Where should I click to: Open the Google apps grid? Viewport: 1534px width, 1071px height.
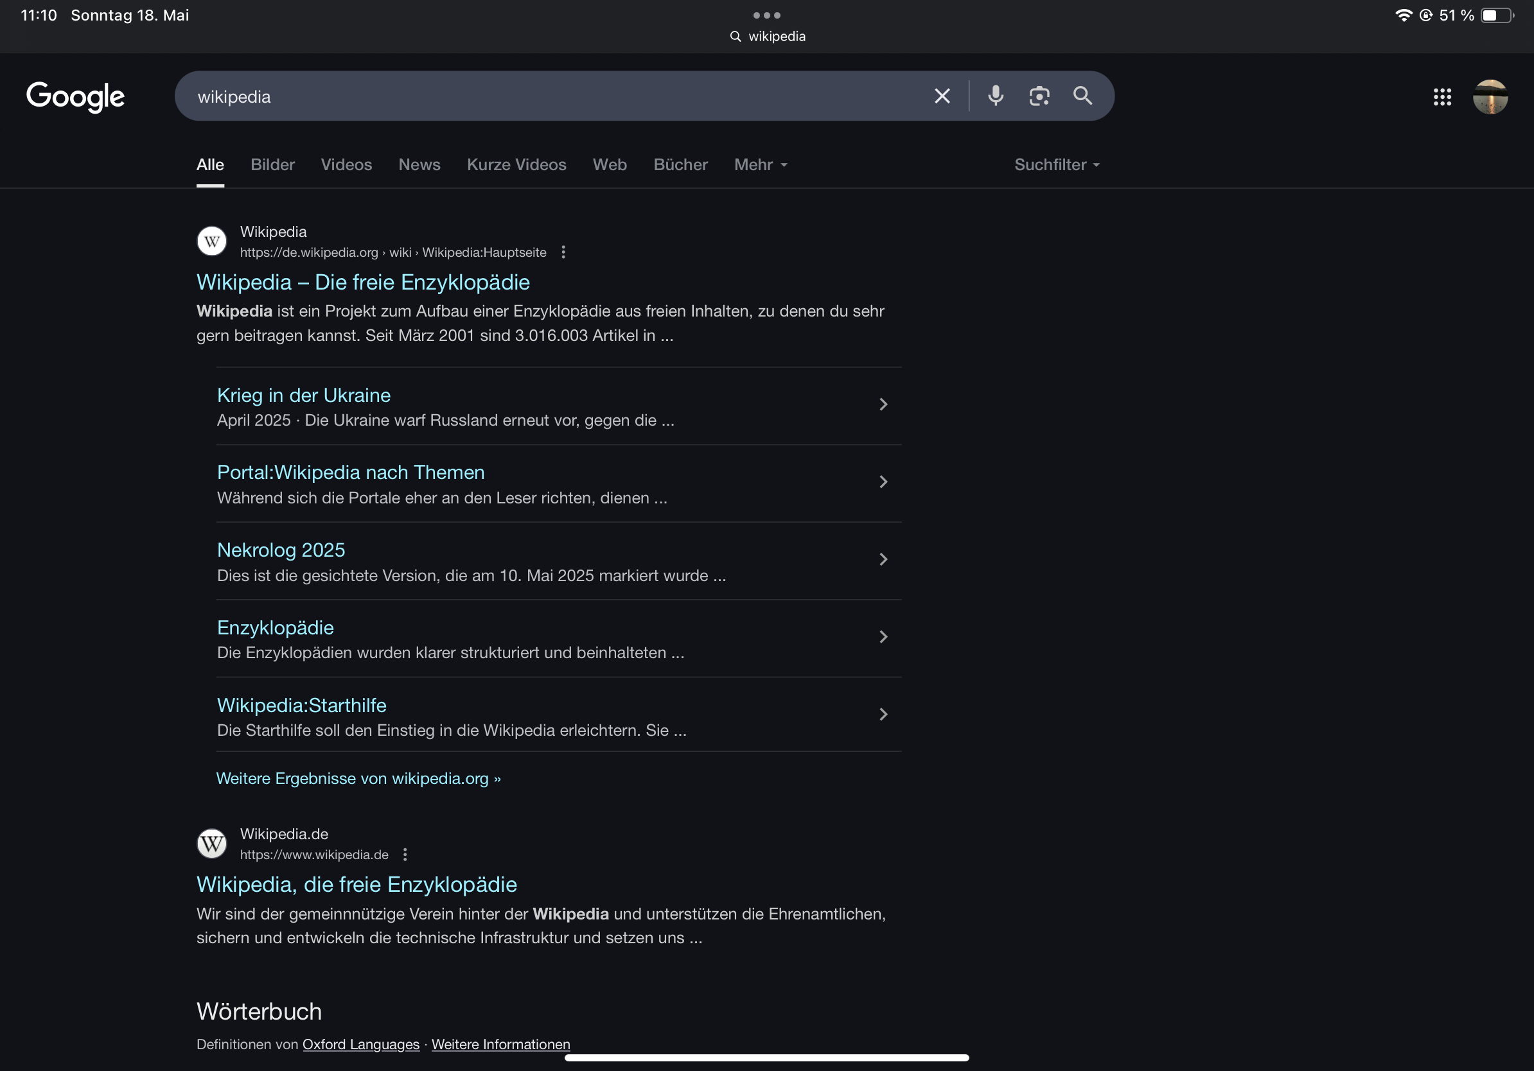click(1441, 97)
